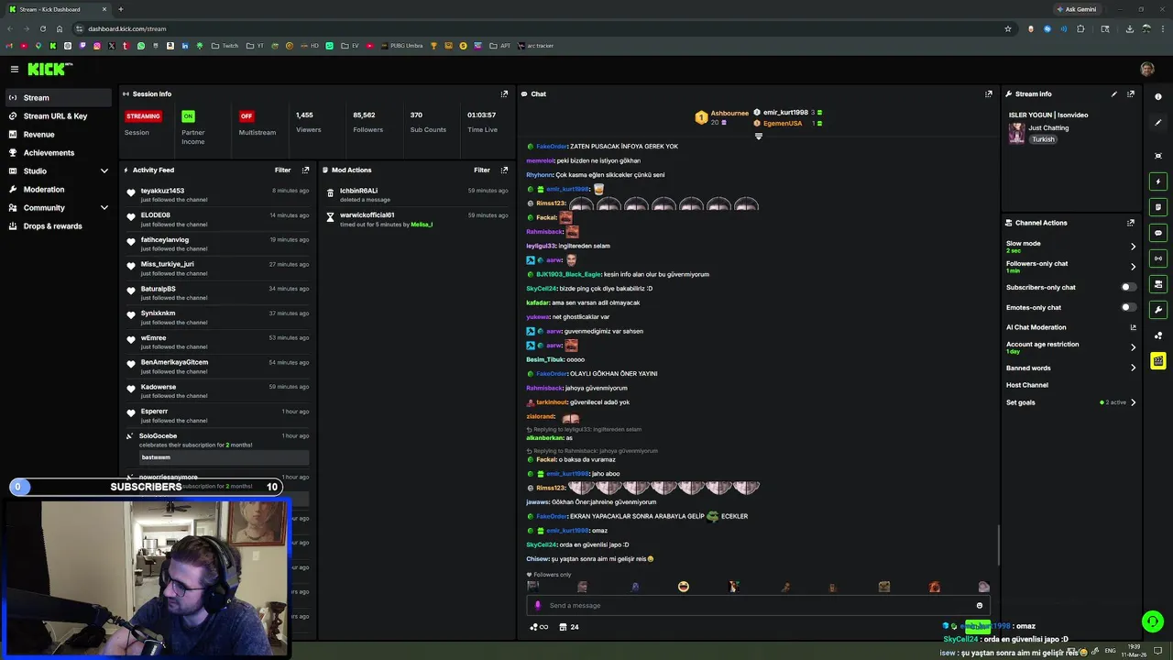1173x660 pixels.
Task: Pop out the Channel Actions panel
Action: click(x=1131, y=223)
